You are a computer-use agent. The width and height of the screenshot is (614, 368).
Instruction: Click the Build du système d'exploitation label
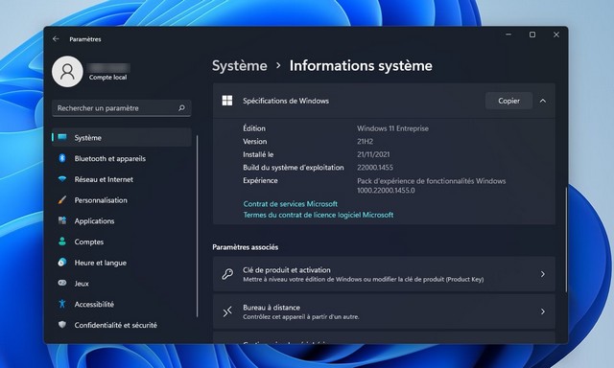[294, 168]
